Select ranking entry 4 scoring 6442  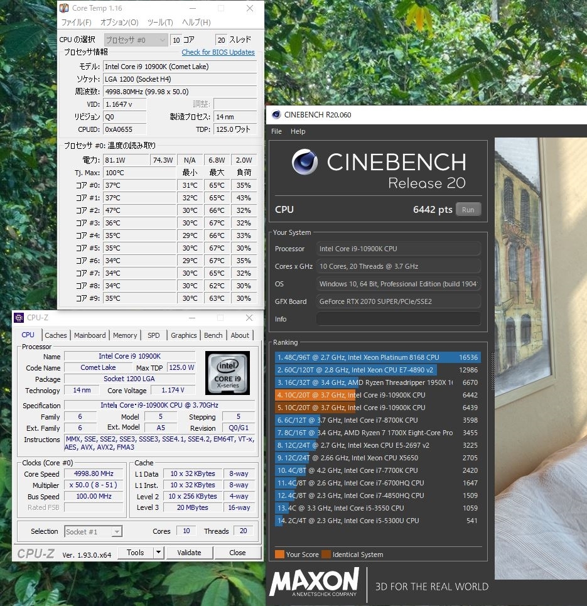377,395
